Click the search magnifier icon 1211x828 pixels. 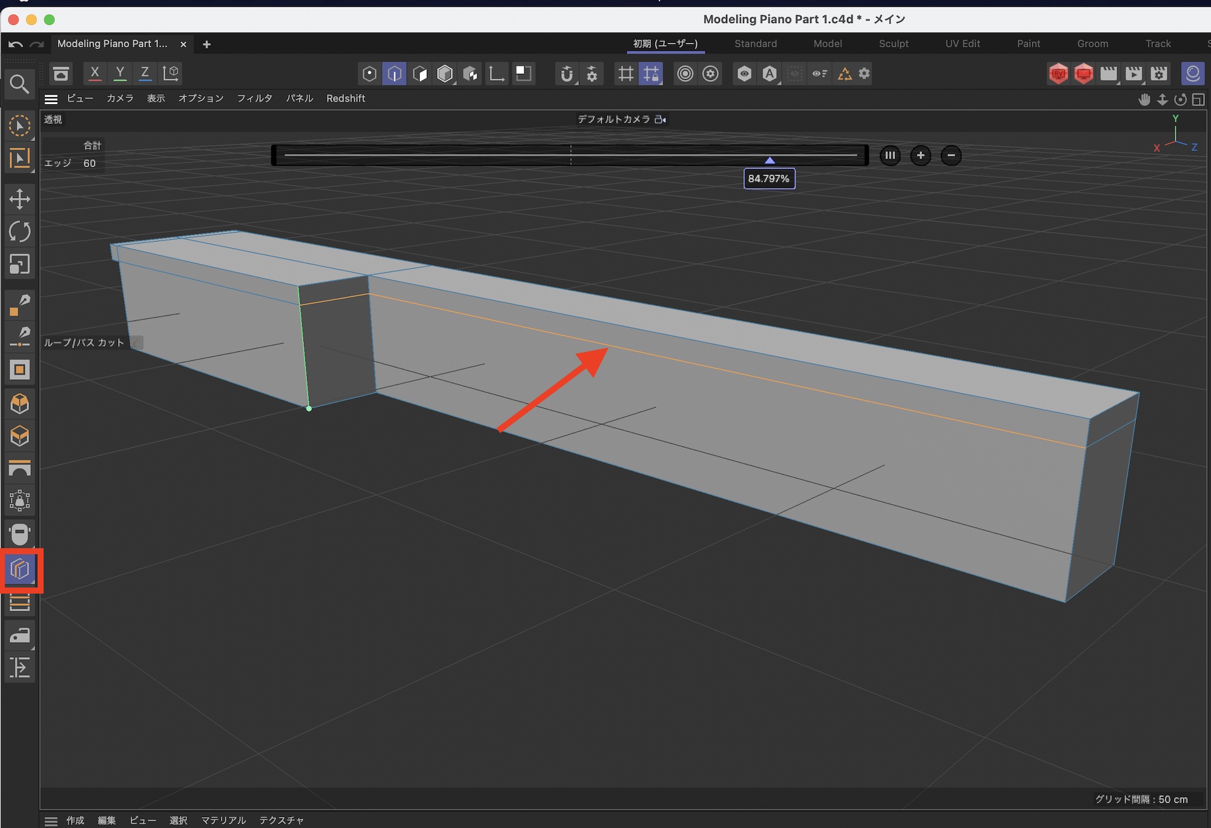[19, 84]
